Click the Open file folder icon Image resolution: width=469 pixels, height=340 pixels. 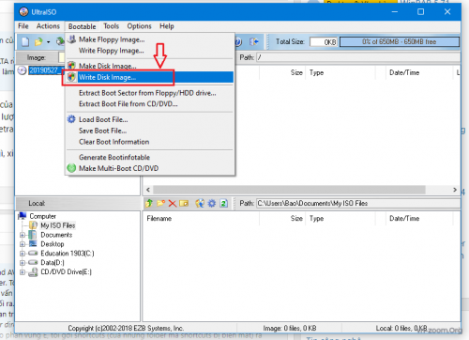pyautogui.click(x=38, y=41)
